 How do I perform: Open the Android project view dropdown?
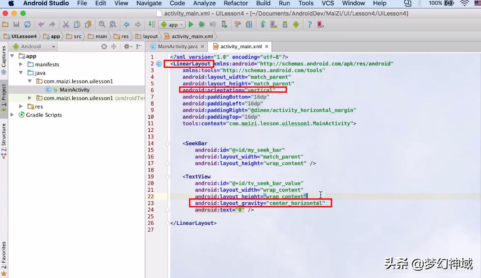[x=34, y=46]
